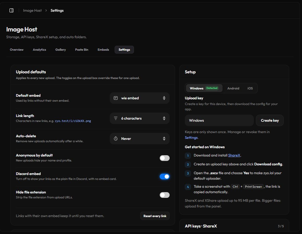
Task: Open the Gallery tab
Action: (60, 50)
